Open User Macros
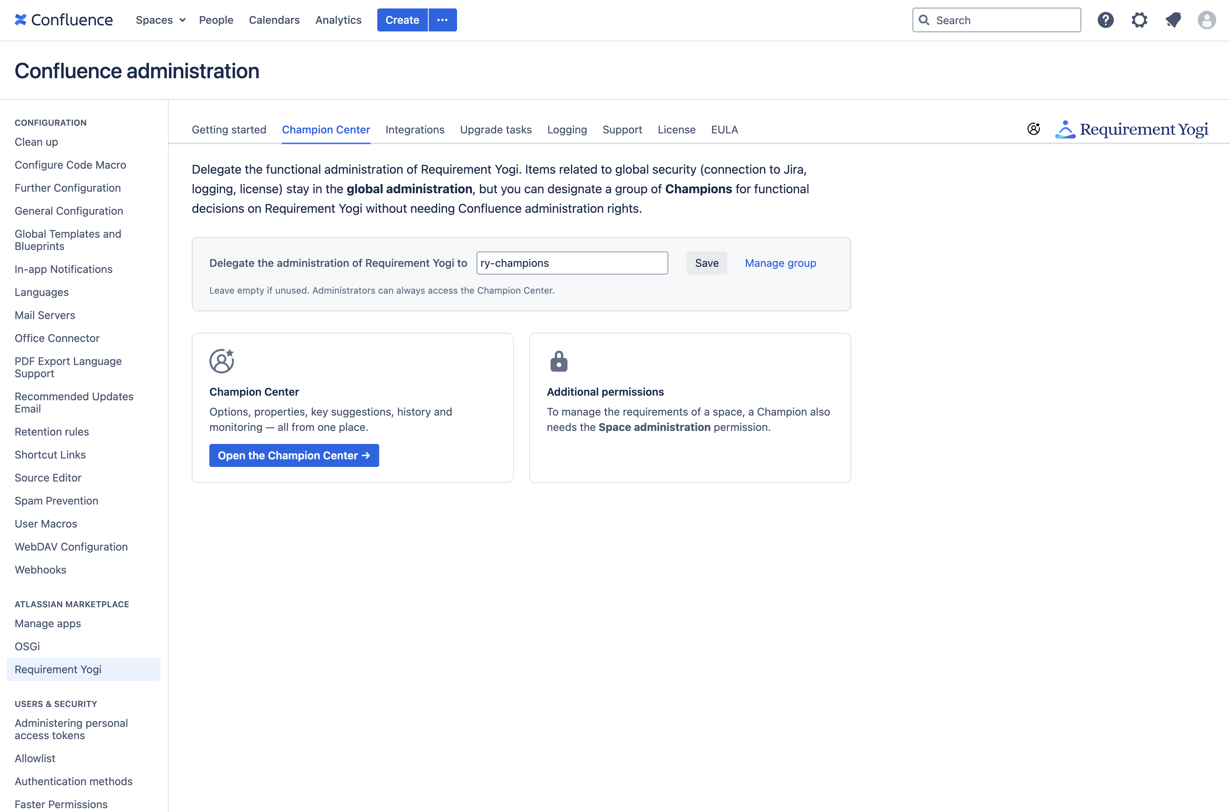Screen dimensions: 1230x812 pyautogui.click(x=46, y=524)
